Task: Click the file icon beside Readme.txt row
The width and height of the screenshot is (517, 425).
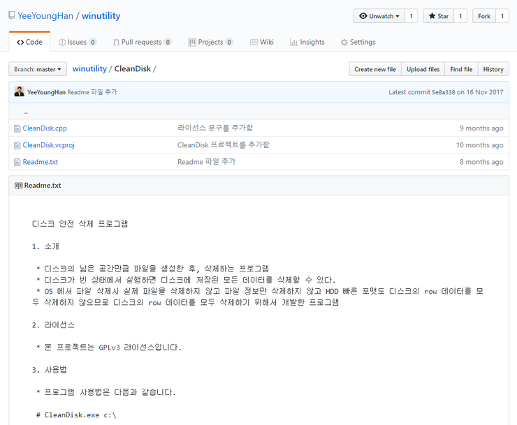Action: click(17, 162)
